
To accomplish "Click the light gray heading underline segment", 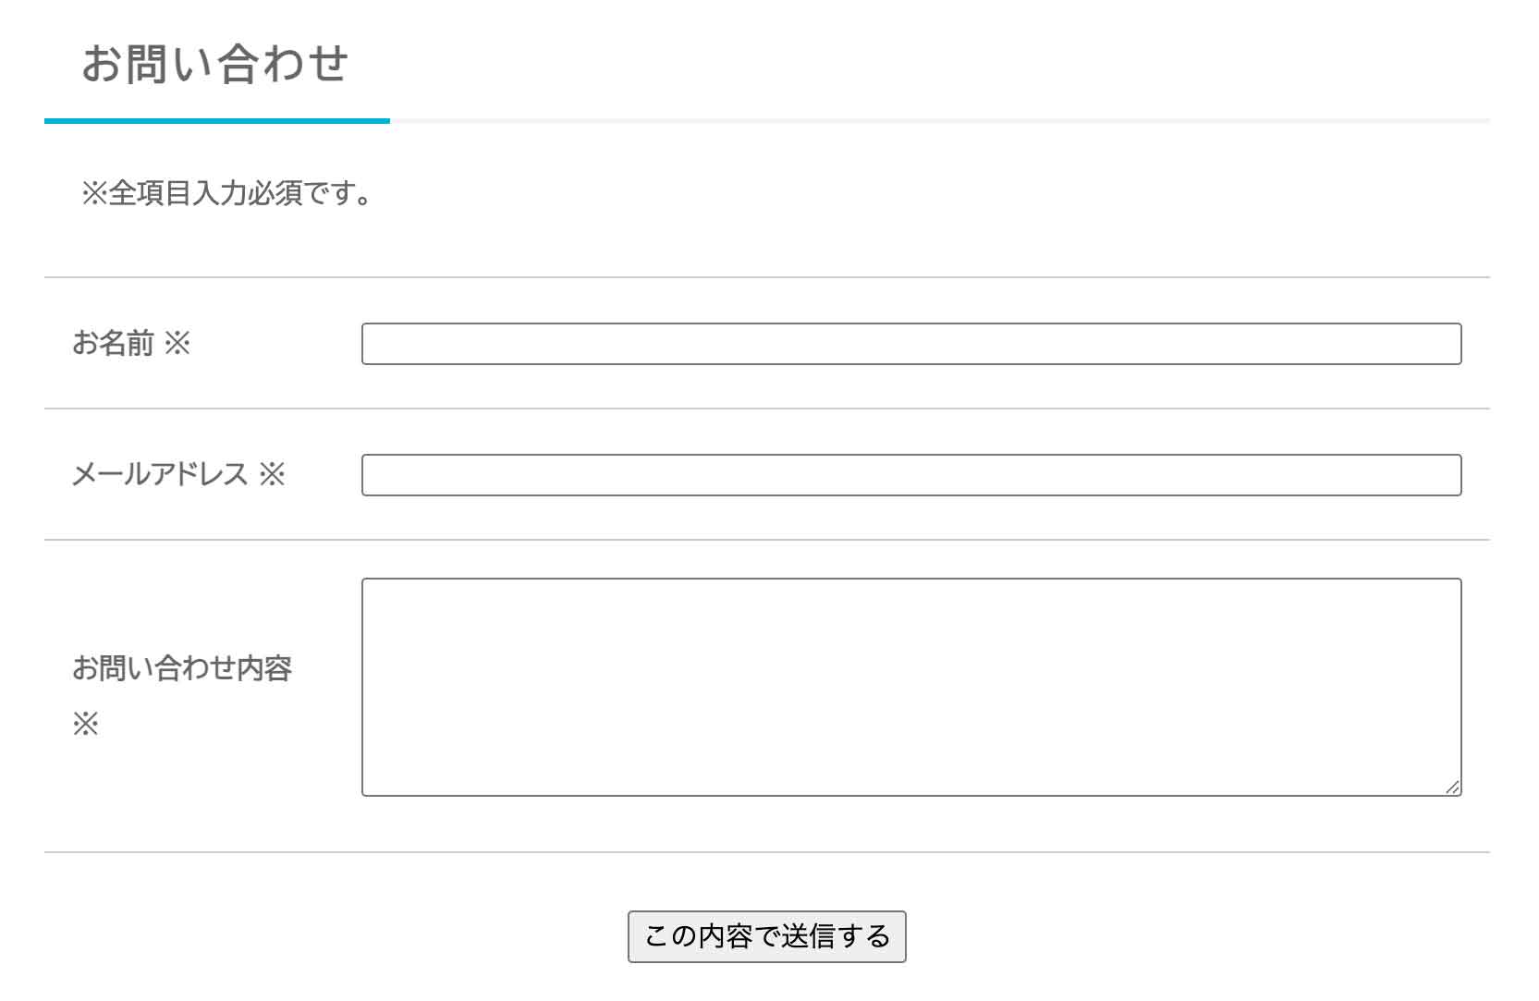I will pos(939,121).
